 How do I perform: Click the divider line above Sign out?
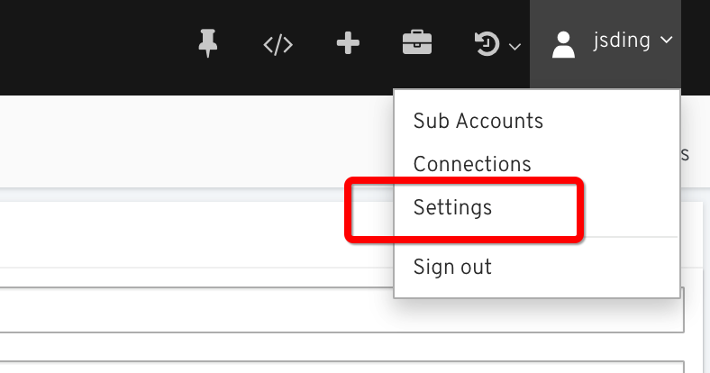coord(537,237)
